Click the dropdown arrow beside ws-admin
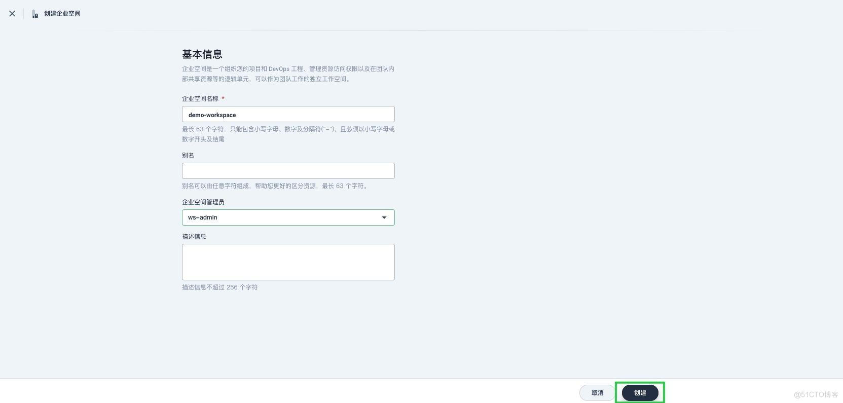 pyautogui.click(x=384, y=217)
